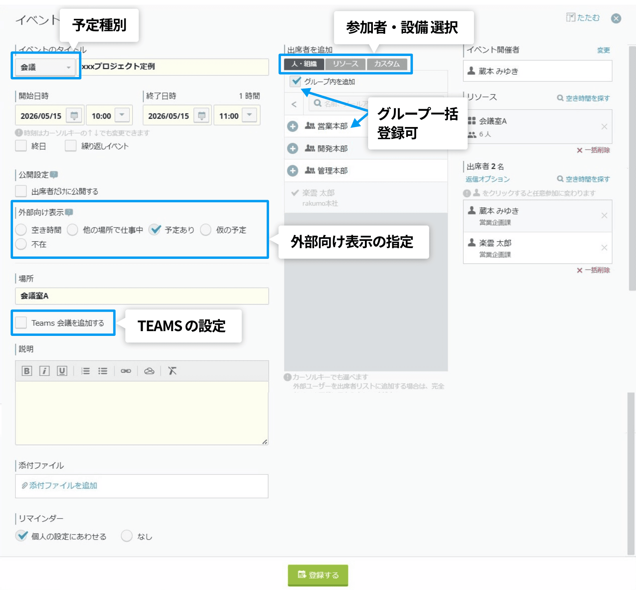Open the 10:00 start time dropdown

coord(122,116)
